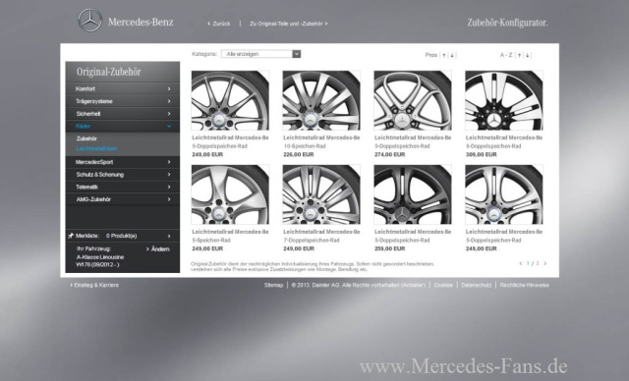Sort A-Z ascending arrow

tap(519, 55)
